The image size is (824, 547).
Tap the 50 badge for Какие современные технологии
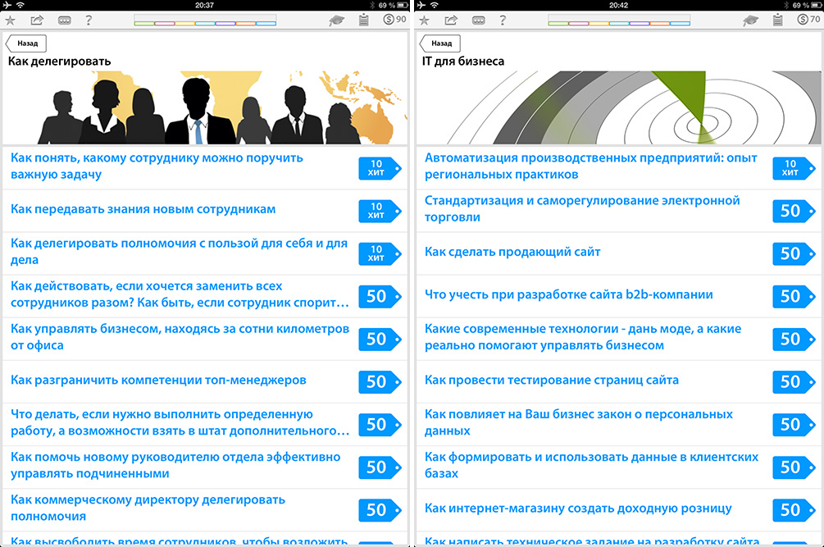(794, 339)
